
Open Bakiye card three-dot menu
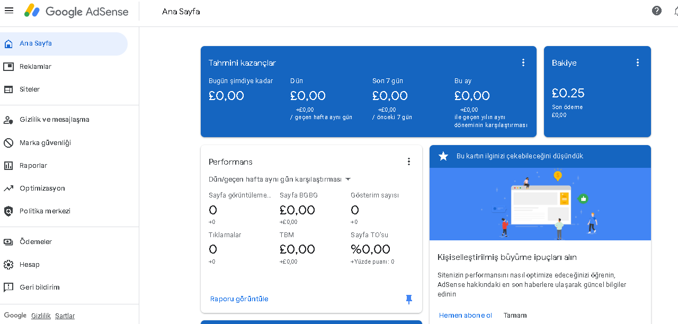(638, 62)
